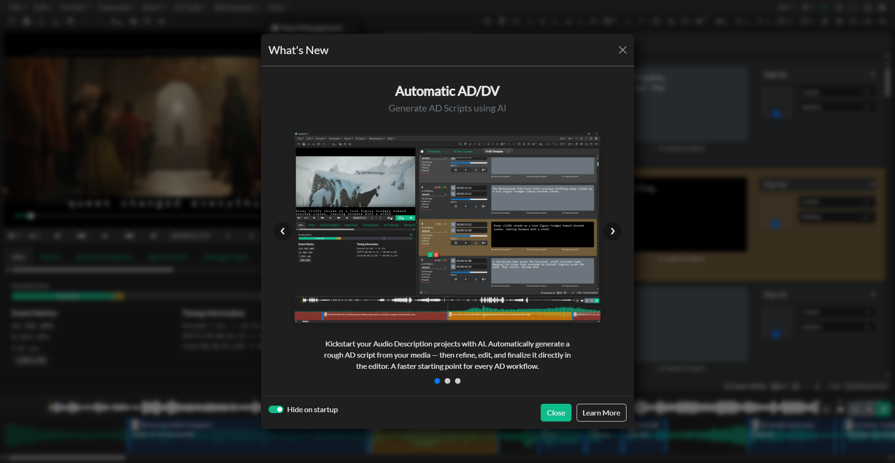
Task: Dismiss What's New dialog with X icon
Action: pos(622,50)
